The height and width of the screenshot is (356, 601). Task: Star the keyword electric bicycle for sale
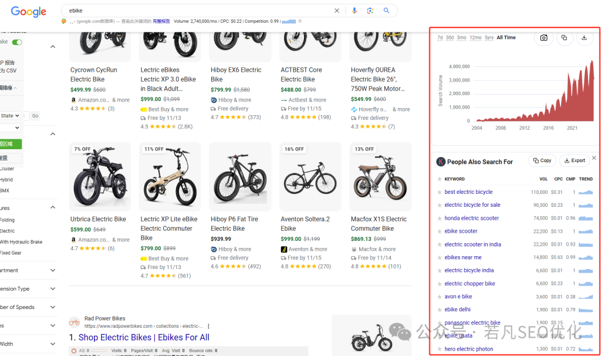click(439, 205)
